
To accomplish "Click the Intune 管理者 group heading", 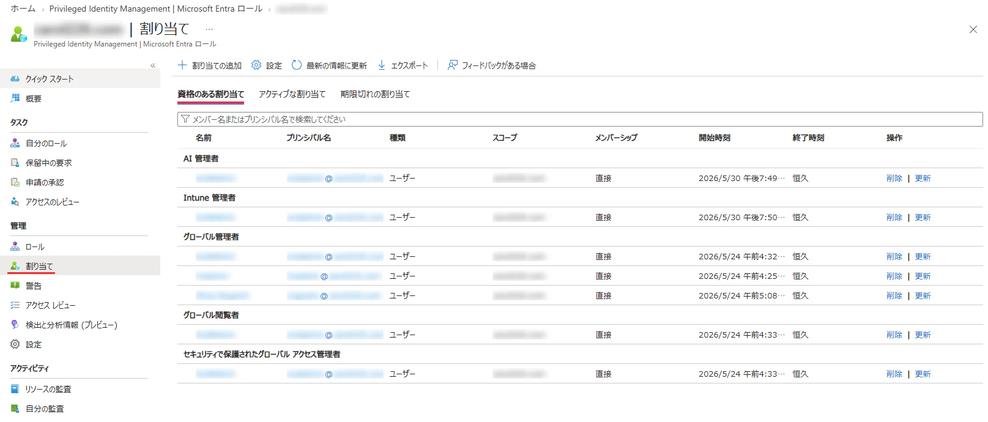I will [209, 198].
